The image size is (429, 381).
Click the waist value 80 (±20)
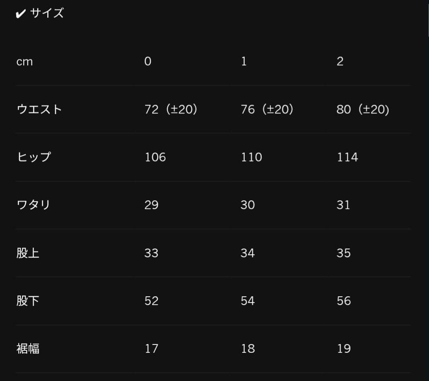[363, 109]
